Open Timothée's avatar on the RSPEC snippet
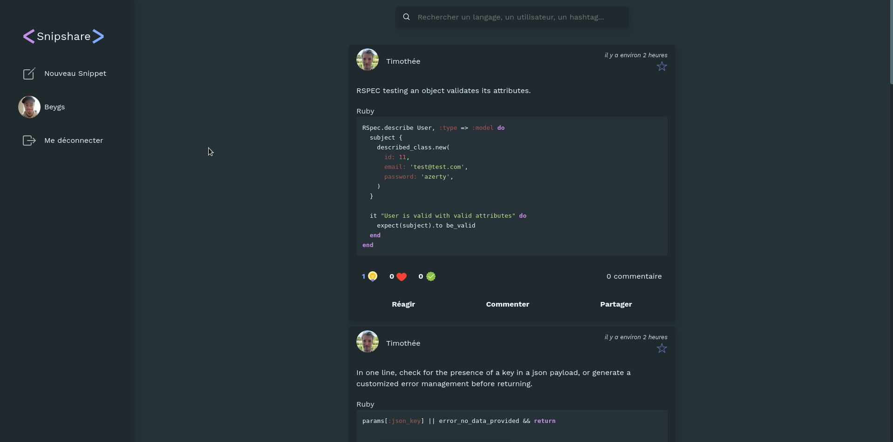893x442 pixels. click(368, 60)
